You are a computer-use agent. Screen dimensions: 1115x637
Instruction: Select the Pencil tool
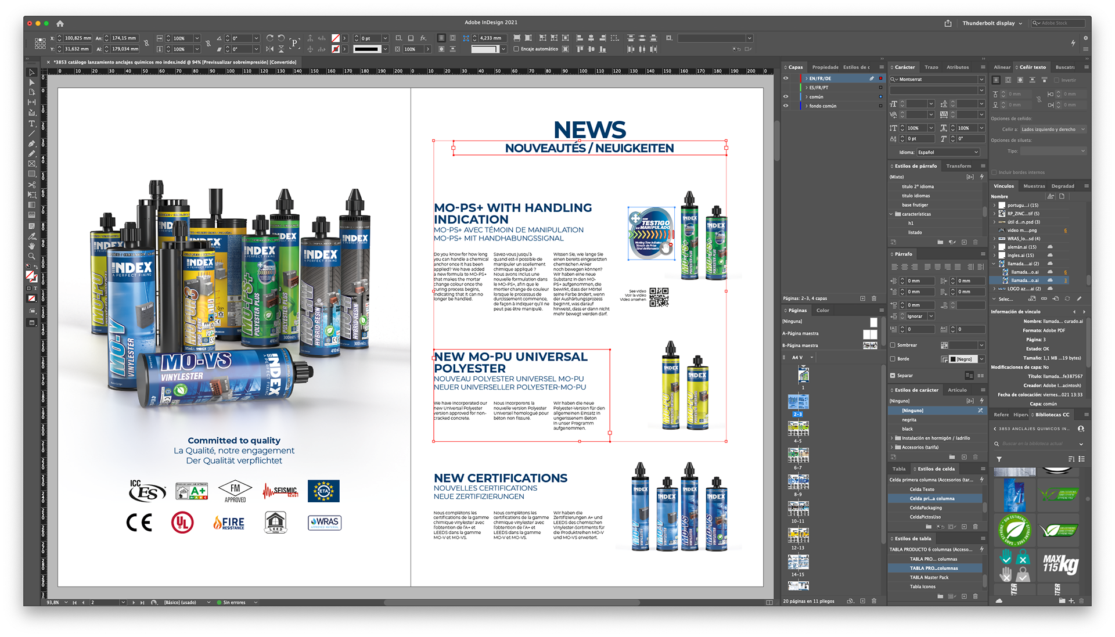click(x=32, y=154)
